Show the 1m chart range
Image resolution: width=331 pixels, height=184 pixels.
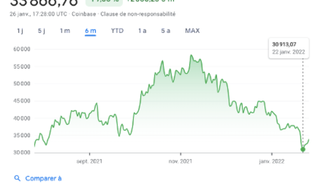point(65,31)
